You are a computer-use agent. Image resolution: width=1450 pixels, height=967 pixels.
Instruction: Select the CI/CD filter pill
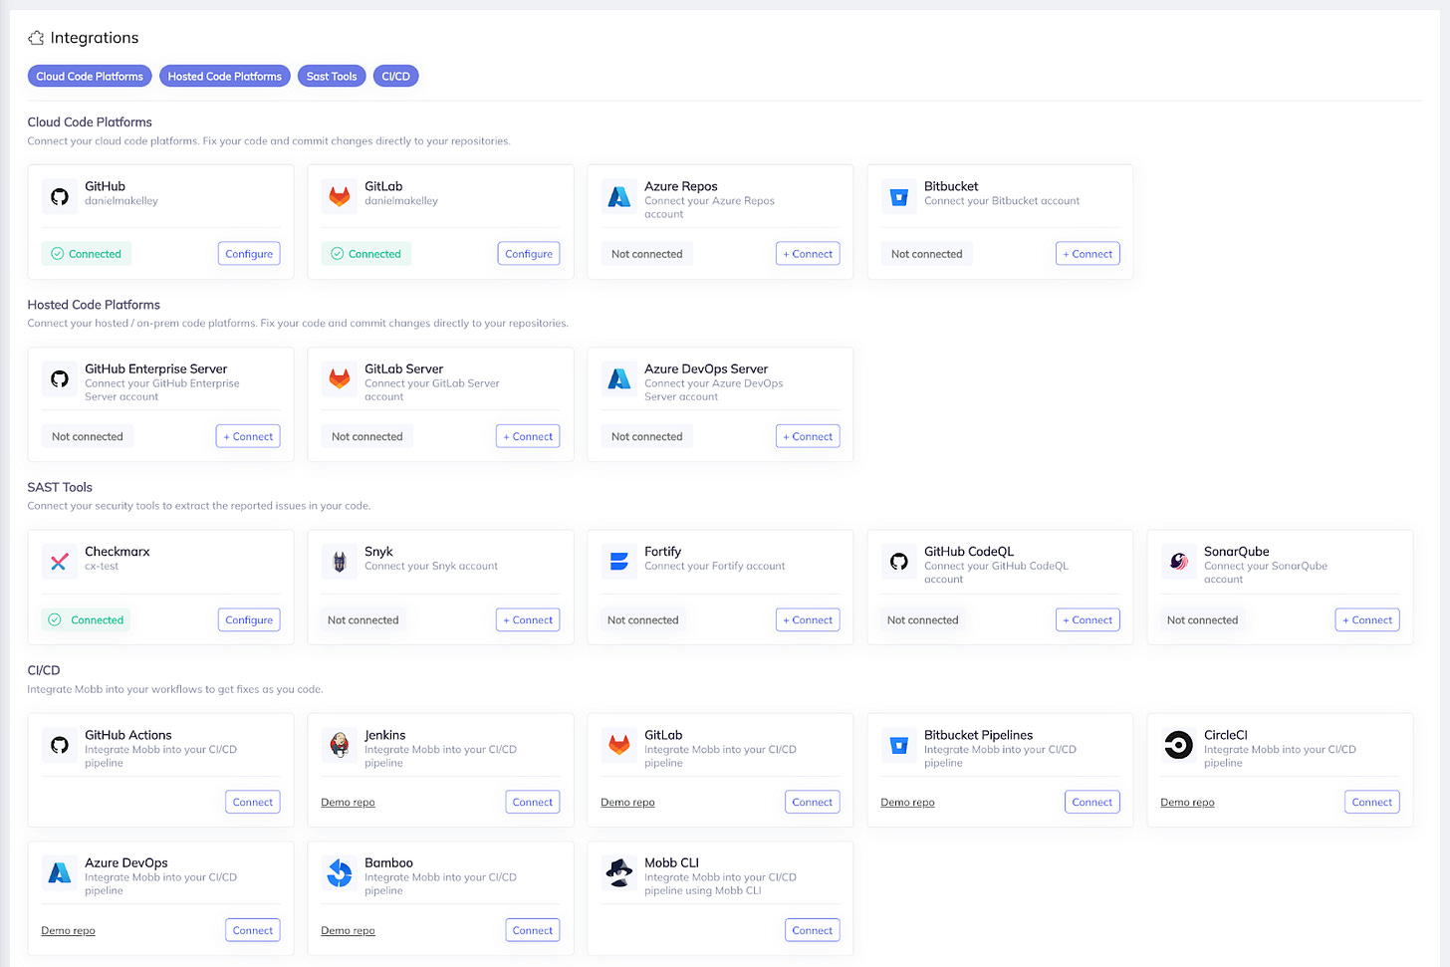[x=395, y=76]
